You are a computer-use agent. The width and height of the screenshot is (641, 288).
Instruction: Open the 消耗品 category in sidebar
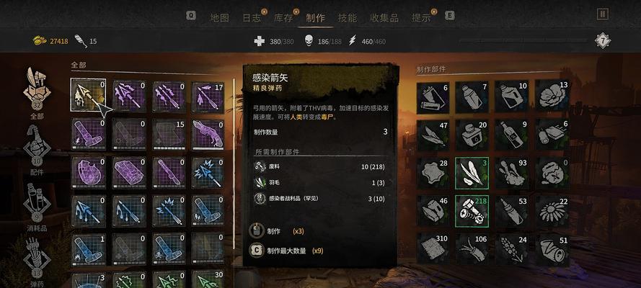click(37, 203)
